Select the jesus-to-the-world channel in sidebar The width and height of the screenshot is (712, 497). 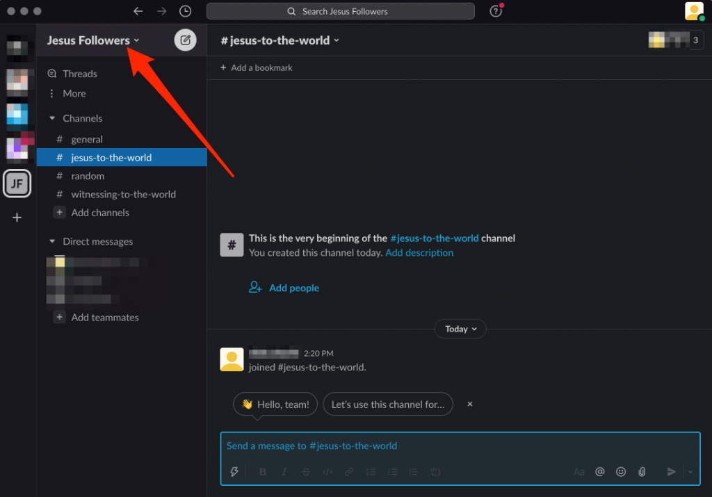point(122,157)
